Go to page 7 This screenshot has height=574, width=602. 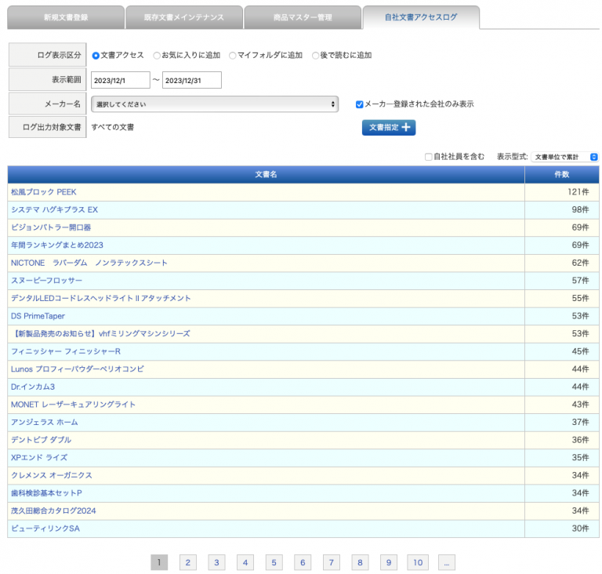(332, 562)
